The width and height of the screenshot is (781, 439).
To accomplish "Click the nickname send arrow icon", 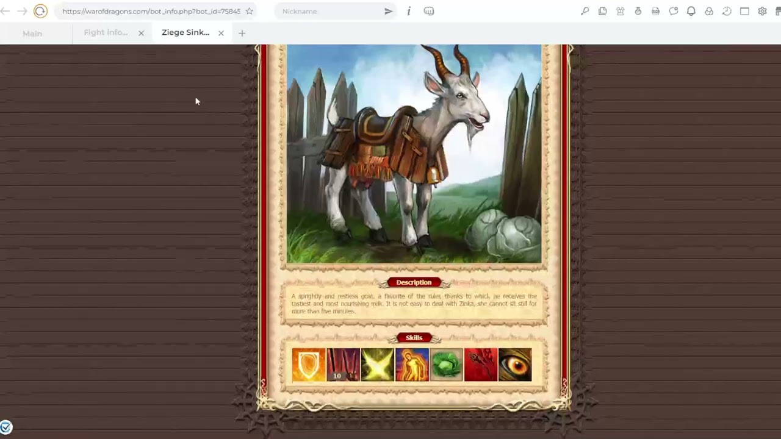I will click(x=388, y=11).
